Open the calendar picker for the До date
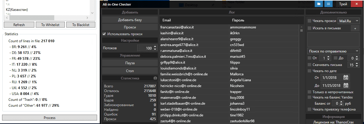Screen dimensions: 364x124 346,86
